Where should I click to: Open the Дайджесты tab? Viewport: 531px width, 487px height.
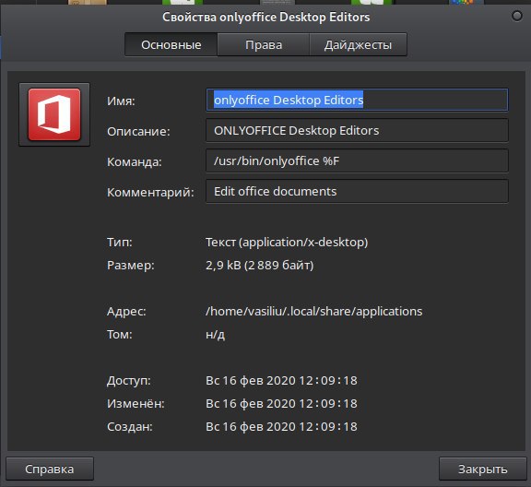(358, 45)
